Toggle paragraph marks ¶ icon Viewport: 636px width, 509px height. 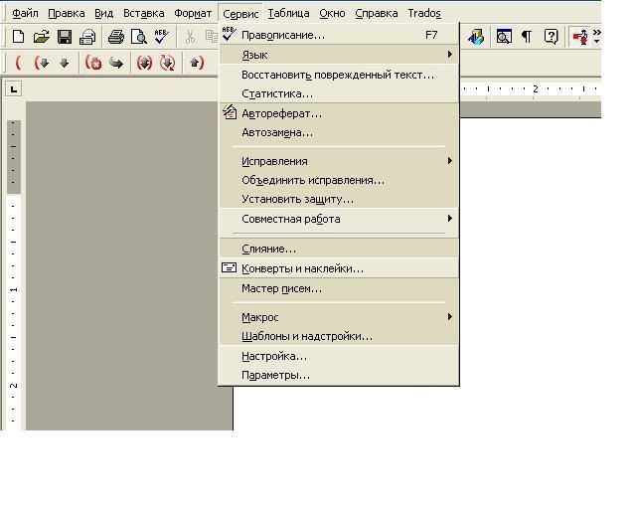point(527,37)
